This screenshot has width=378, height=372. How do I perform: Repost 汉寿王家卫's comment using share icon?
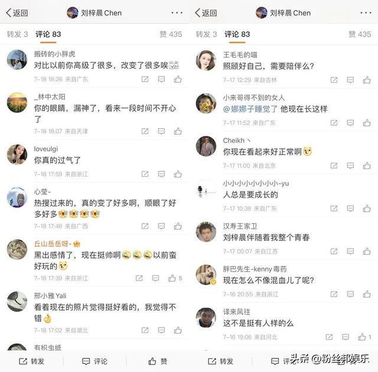(x=334, y=251)
